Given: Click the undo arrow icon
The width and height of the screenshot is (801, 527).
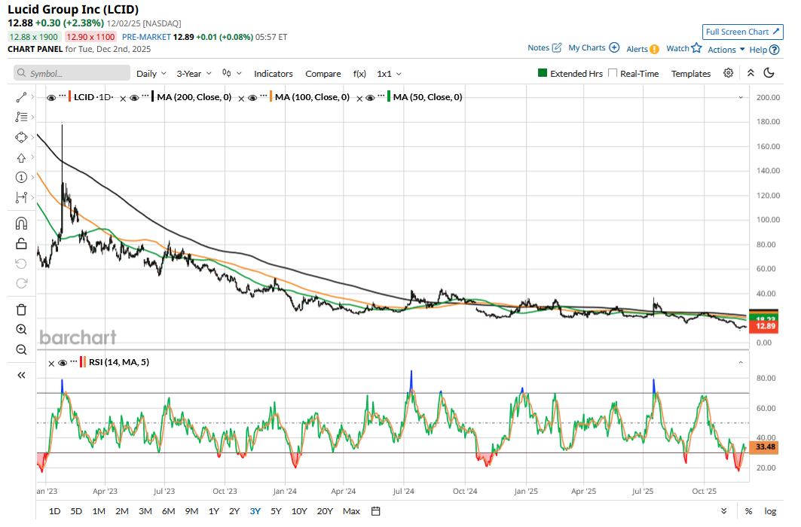Looking at the screenshot, I should 21,263.
